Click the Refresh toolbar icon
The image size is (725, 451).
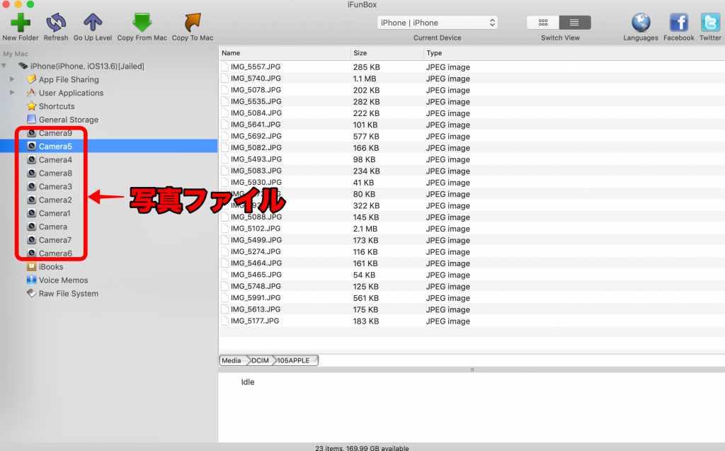coord(56,22)
